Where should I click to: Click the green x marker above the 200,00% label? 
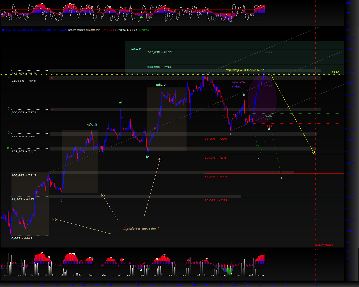[9, 108]
